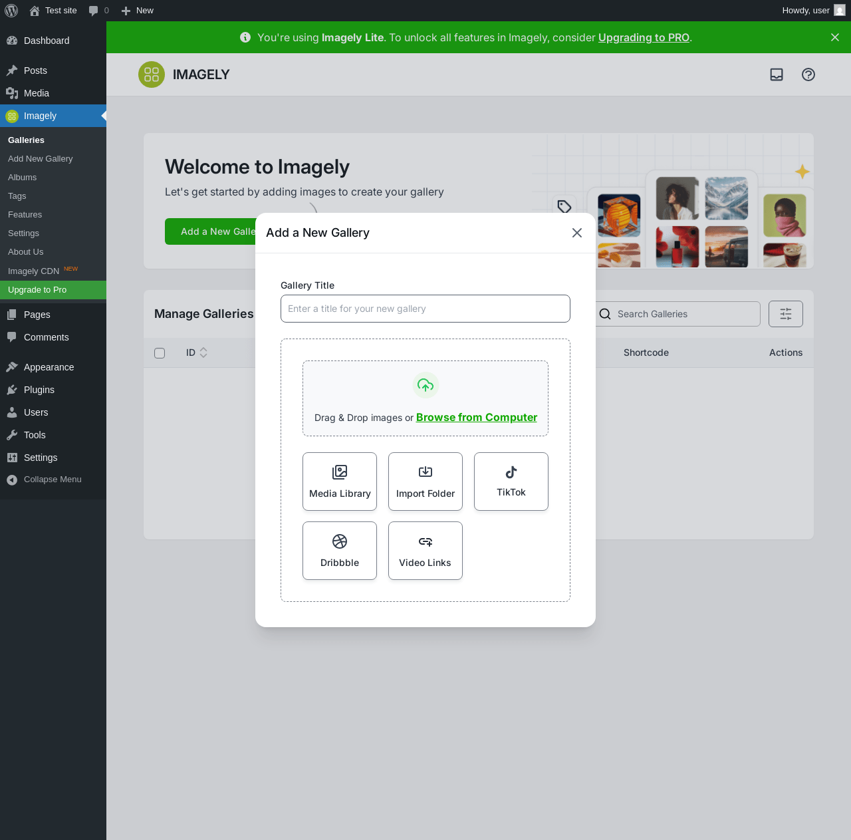
Task: Click the Manage Galleries heading
Action: (x=204, y=314)
